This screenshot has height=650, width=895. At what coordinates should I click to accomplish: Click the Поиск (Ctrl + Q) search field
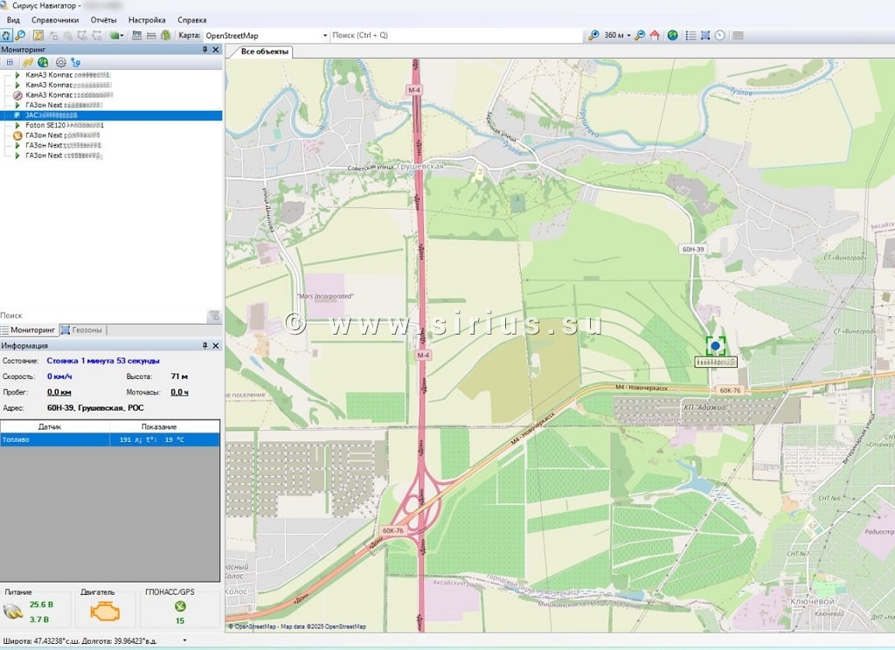click(x=454, y=36)
